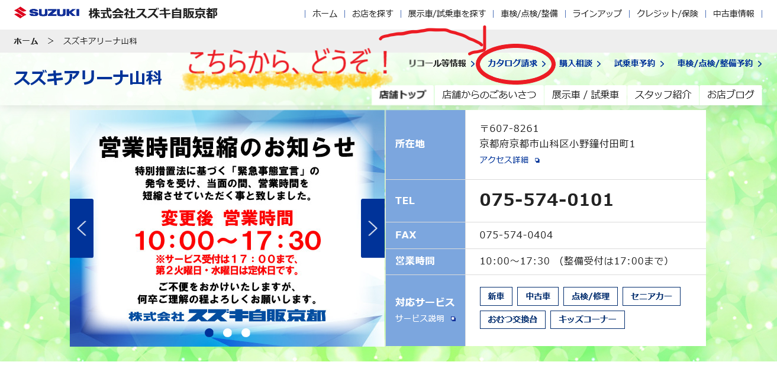The width and height of the screenshot is (777, 378).
Task: Click the 点検/修理 service tag
Action: click(591, 296)
